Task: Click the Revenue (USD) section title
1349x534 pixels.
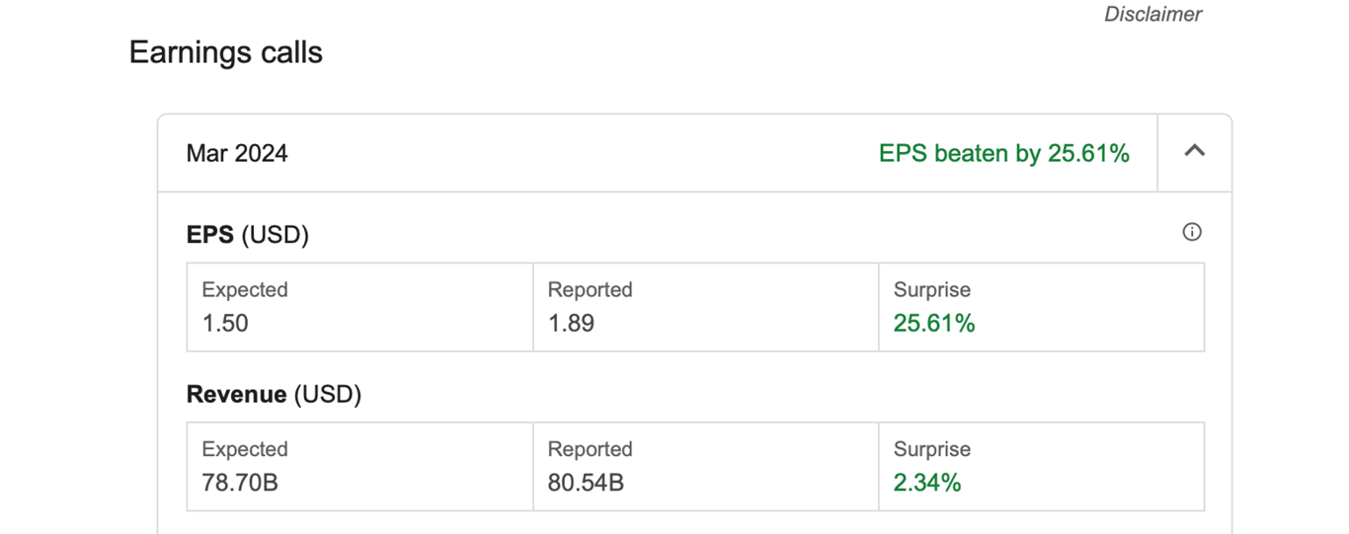Action: click(274, 395)
